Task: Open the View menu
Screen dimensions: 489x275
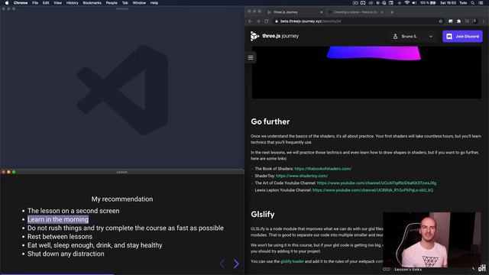Action: pyautogui.click(x=57, y=3)
